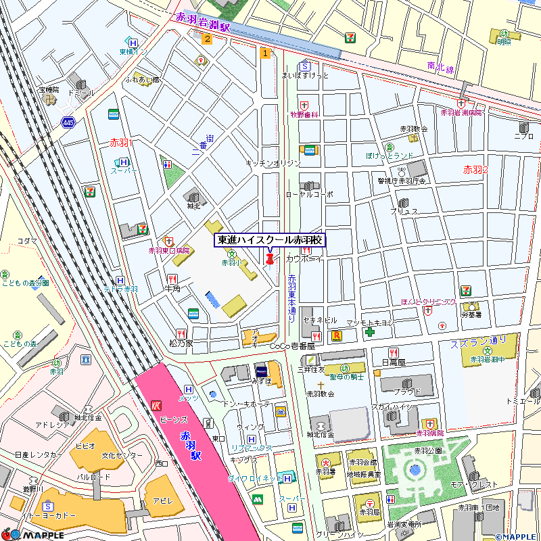Click the 松乃家 restaurant icon
The image size is (541, 541).
(181, 333)
